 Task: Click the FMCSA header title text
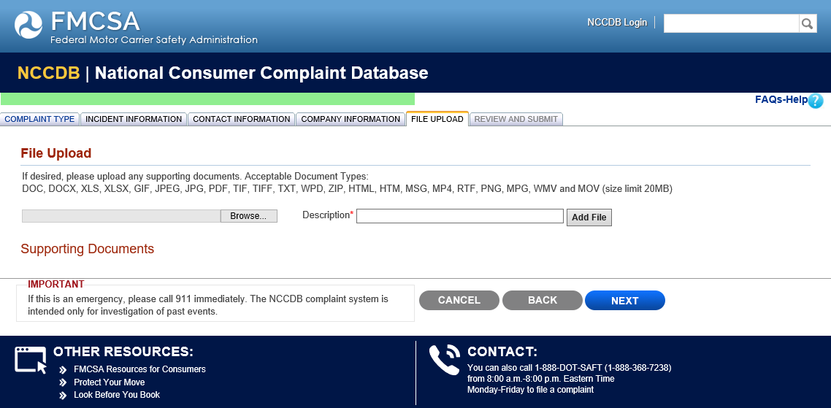click(x=96, y=21)
